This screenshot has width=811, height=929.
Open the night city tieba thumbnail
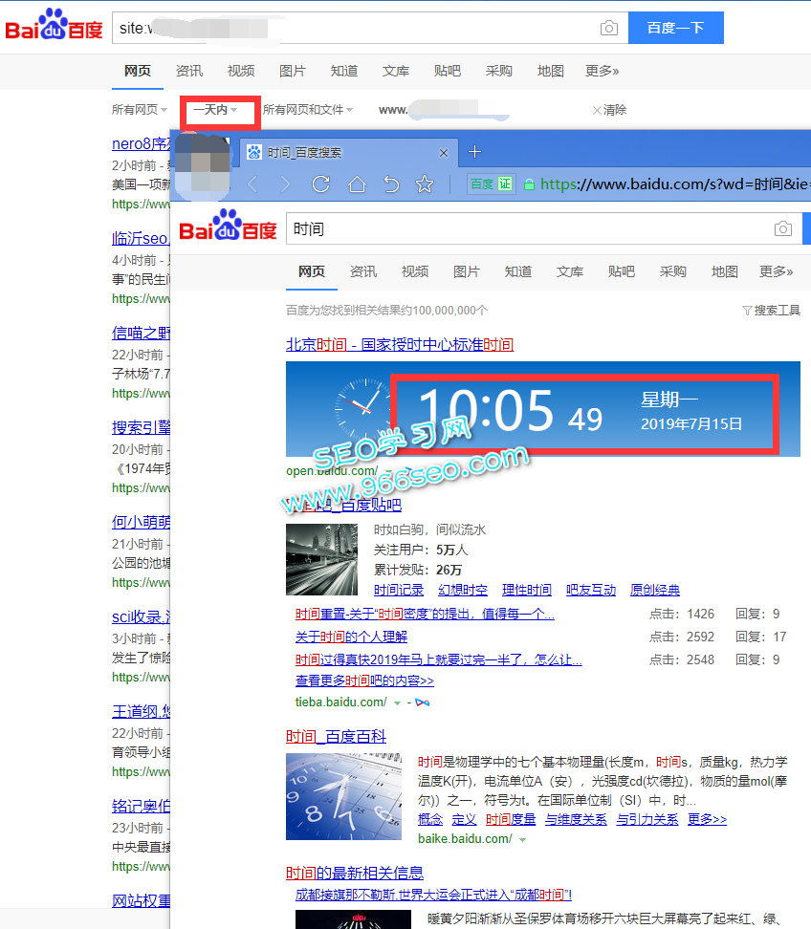coord(322,559)
